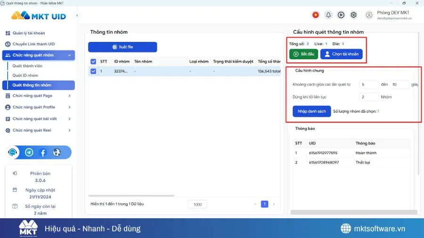The width and height of the screenshot is (424, 238).
Task: Click the Hoàn thành status cell
Action: click(366, 153)
